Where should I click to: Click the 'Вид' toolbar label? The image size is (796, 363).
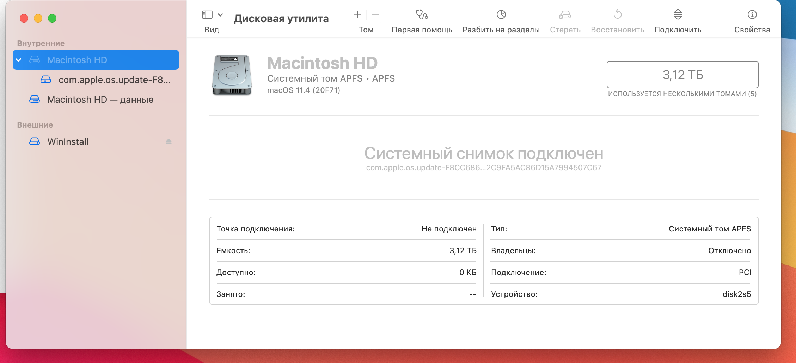212,30
